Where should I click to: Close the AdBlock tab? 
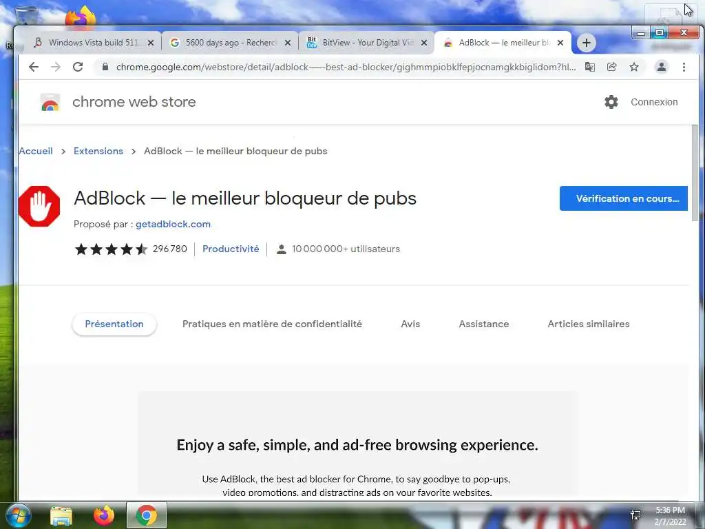point(560,43)
